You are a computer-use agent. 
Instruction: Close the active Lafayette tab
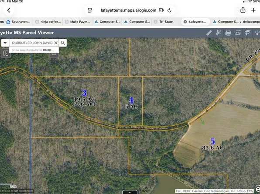[185, 22]
